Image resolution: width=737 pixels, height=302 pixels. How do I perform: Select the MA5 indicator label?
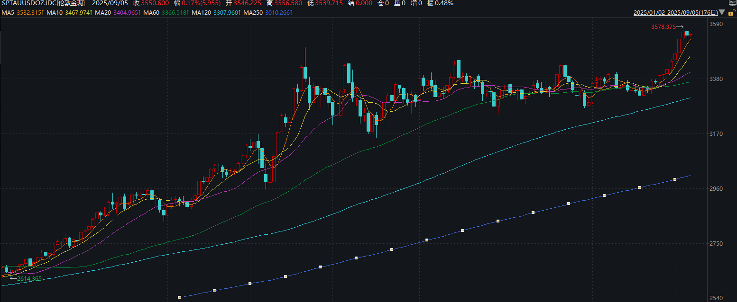[8, 12]
